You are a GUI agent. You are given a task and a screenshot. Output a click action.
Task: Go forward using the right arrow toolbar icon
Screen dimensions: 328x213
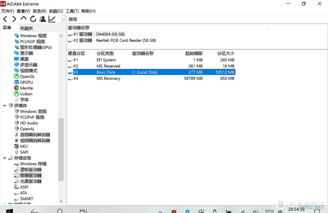[14, 19]
